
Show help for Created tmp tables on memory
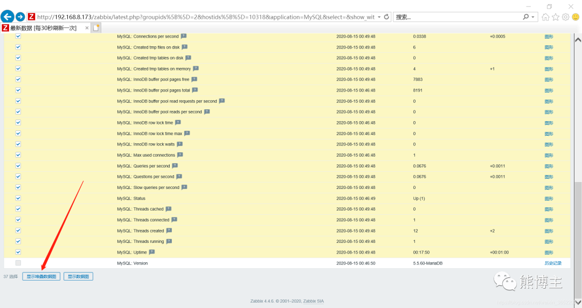(x=196, y=68)
